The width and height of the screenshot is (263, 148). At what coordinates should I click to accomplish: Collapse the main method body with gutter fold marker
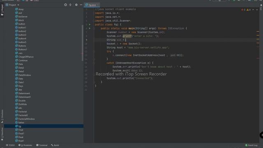tap(94, 28)
